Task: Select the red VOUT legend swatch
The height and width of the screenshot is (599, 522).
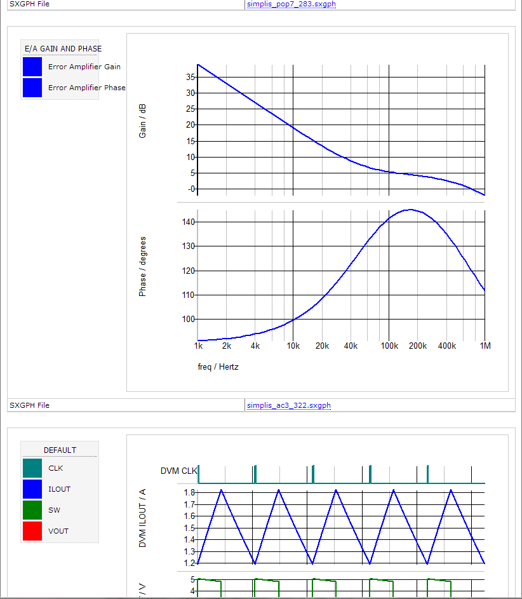Action: [x=32, y=531]
